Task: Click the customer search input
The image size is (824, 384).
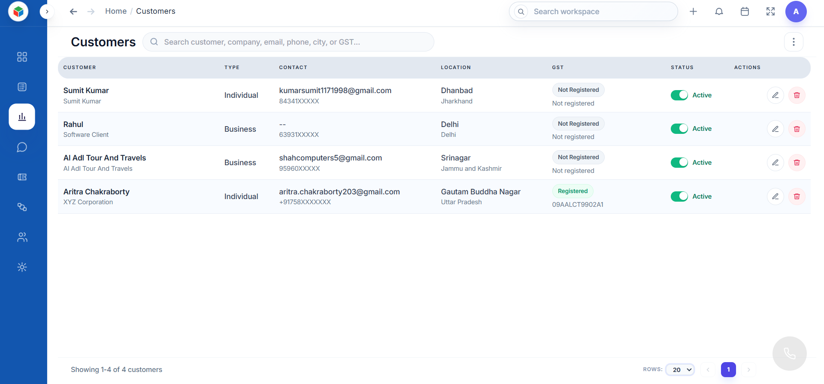Action: 288,42
